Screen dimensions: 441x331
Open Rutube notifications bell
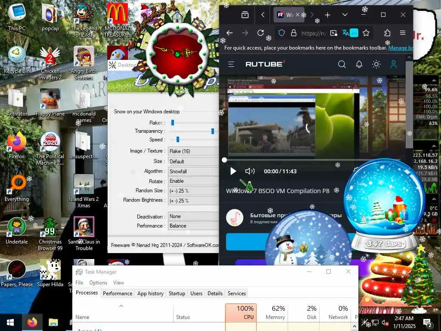pyautogui.click(x=359, y=65)
